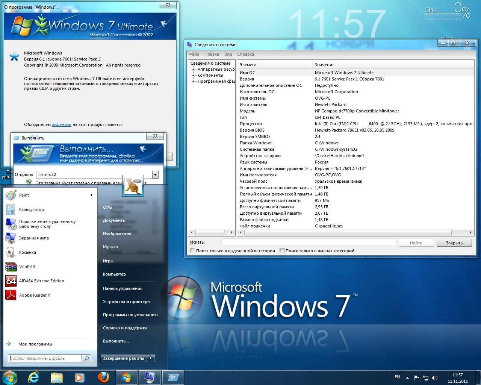Open the Run dialog Открыть dropdown
The width and height of the screenshot is (481, 385).
pyautogui.click(x=155, y=174)
